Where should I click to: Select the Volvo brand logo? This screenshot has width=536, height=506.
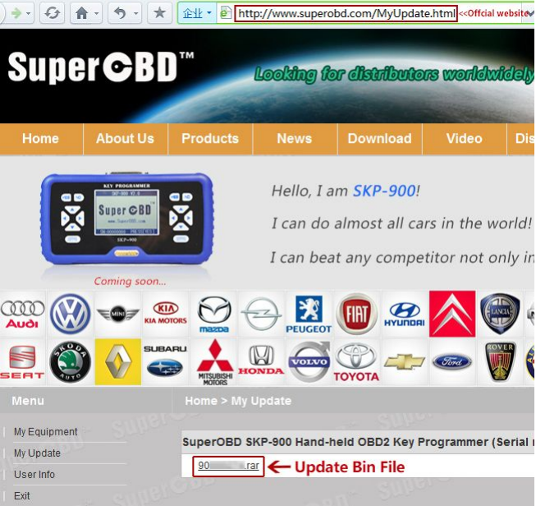pos(309,362)
